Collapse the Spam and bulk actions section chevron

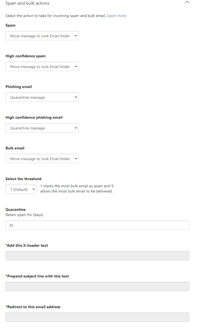187,2
